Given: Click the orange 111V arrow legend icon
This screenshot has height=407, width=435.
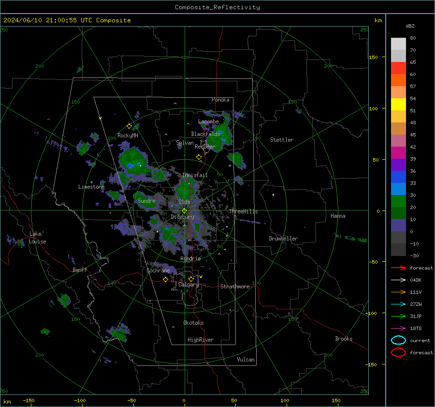Looking at the screenshot, I should (398, 292).
